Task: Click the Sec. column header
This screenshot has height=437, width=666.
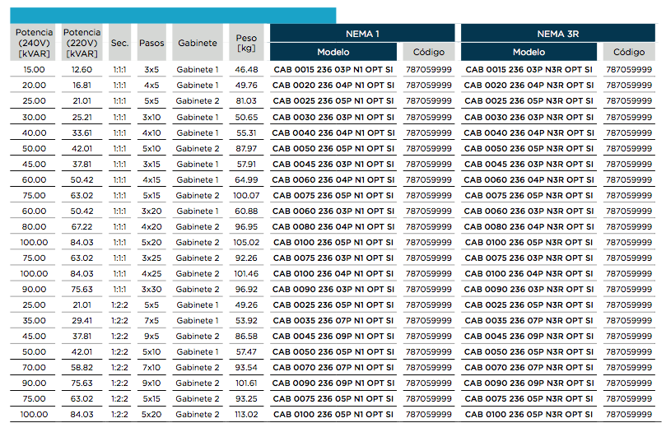Action: (119, 43)
